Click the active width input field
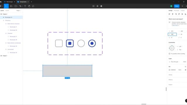 click(x=172, y=34)
